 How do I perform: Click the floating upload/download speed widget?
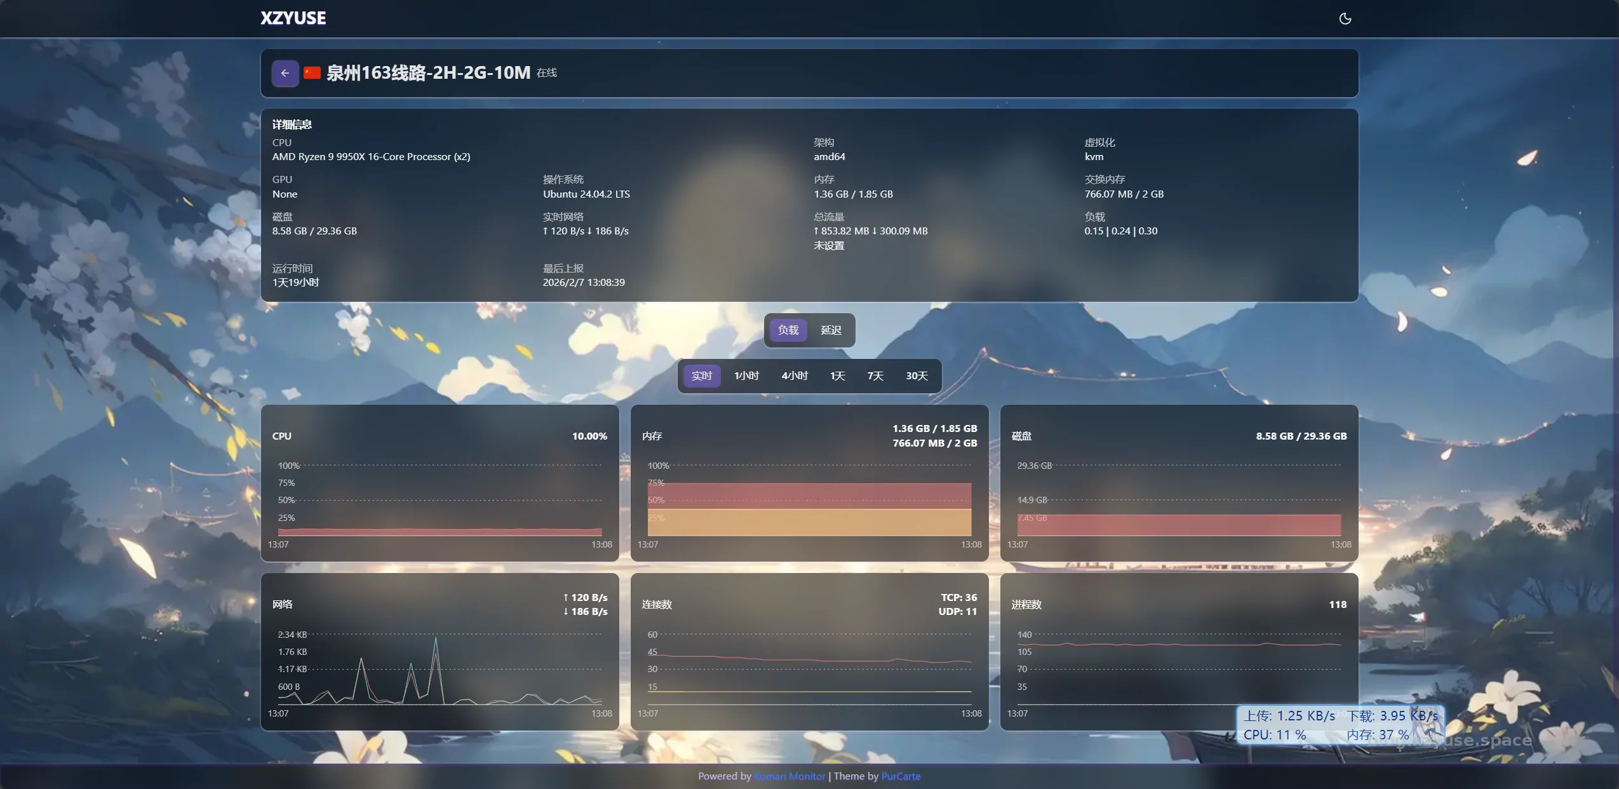coord(1340,724)
